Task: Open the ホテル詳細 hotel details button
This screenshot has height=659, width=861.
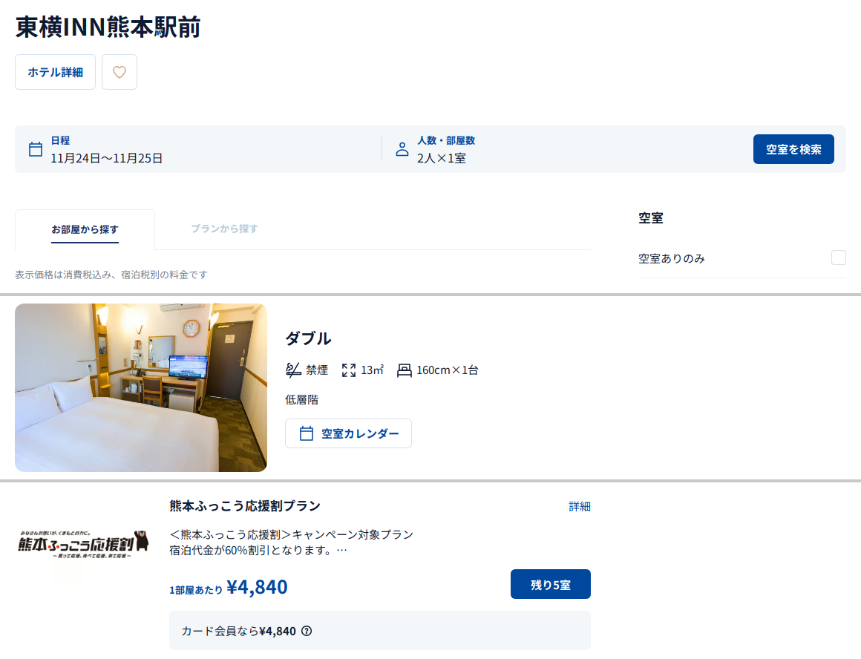Action: tap(55, 72)
